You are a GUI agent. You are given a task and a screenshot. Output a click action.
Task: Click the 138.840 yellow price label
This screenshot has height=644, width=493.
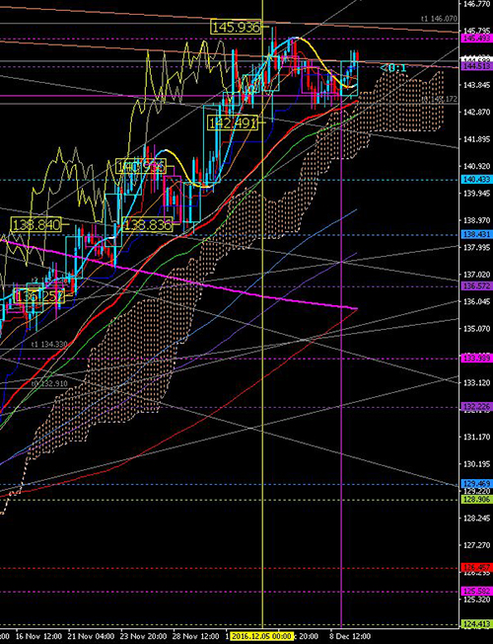click(x=36, y=224)
